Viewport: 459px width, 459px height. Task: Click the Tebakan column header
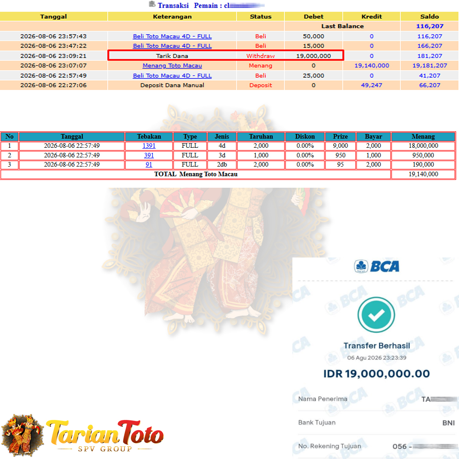click(x=149, y=137)
